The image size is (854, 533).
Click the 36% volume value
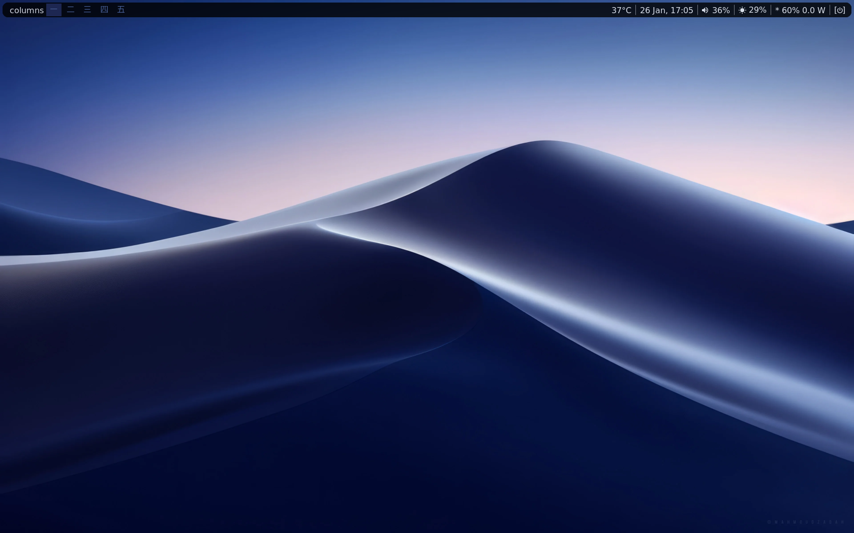tap(721, 10)
